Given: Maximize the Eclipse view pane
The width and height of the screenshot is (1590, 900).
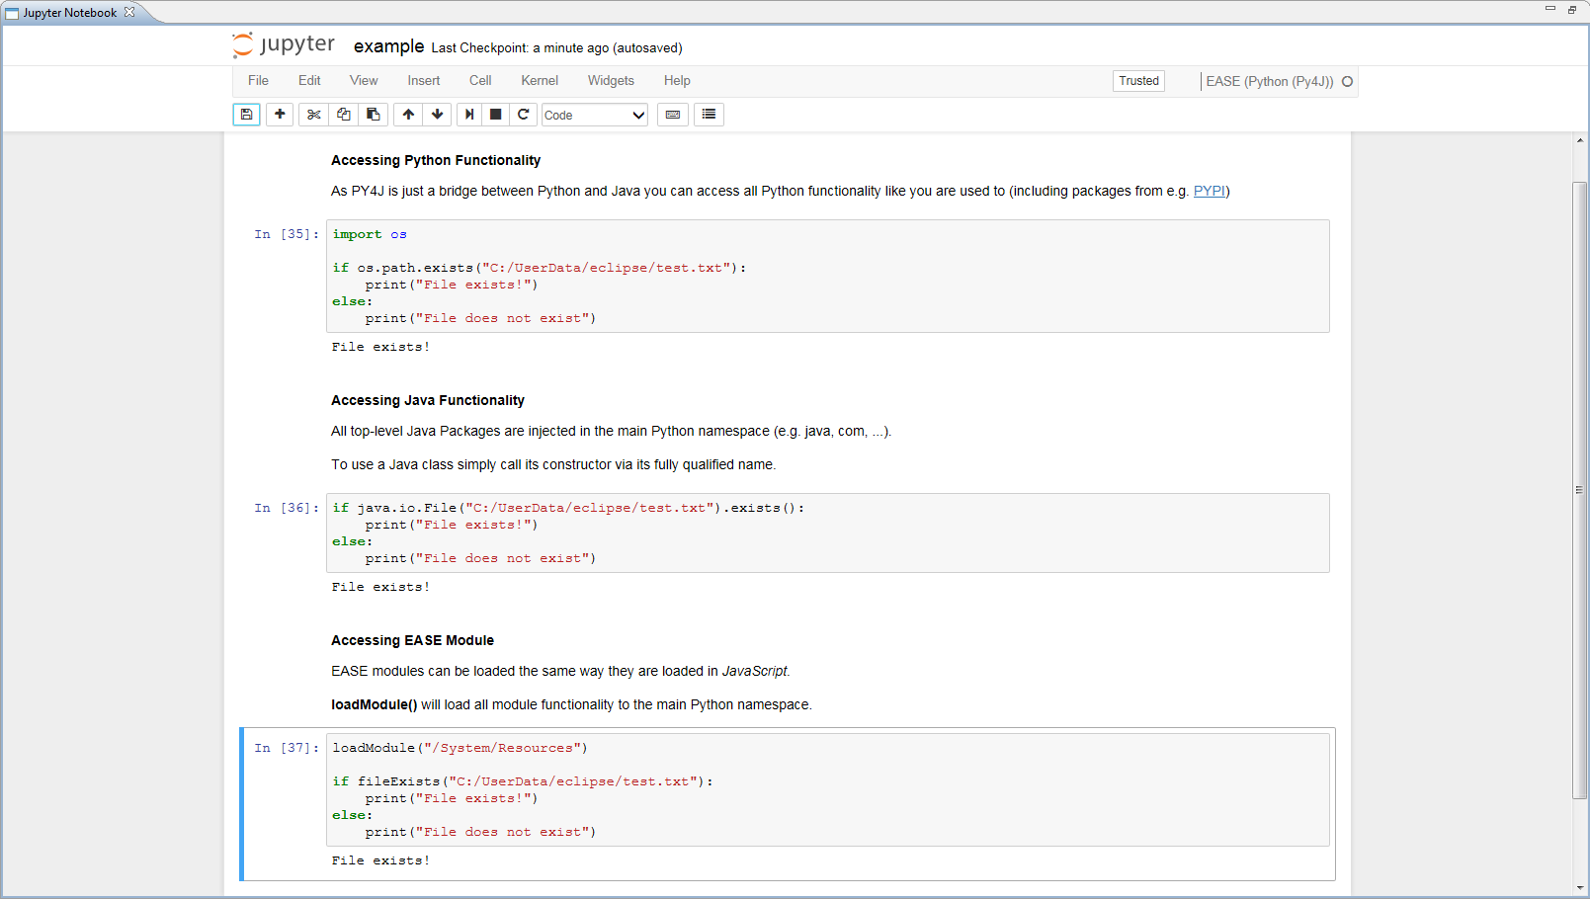Looking at the screenshot, I should (x=1571, y=9).
